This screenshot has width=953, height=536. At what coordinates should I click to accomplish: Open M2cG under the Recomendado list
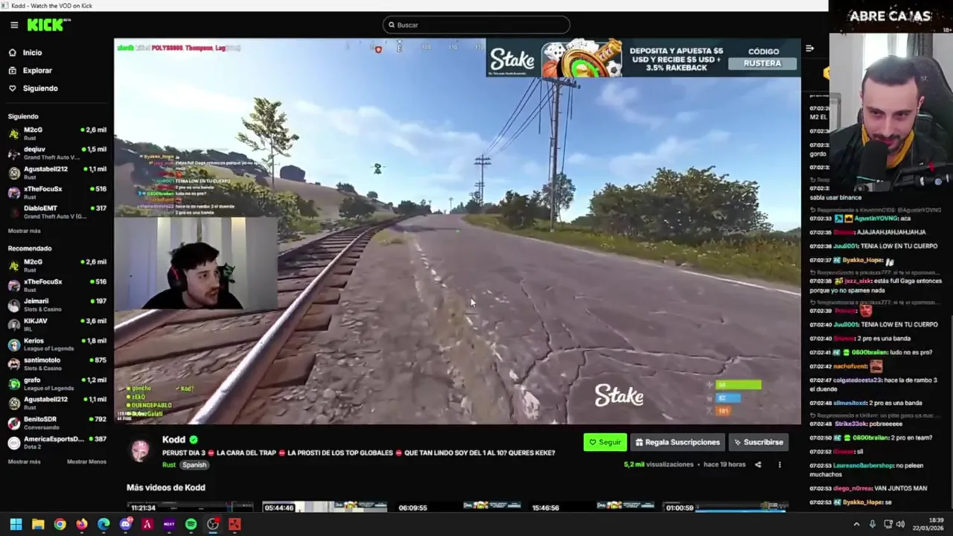click(57, 265)
